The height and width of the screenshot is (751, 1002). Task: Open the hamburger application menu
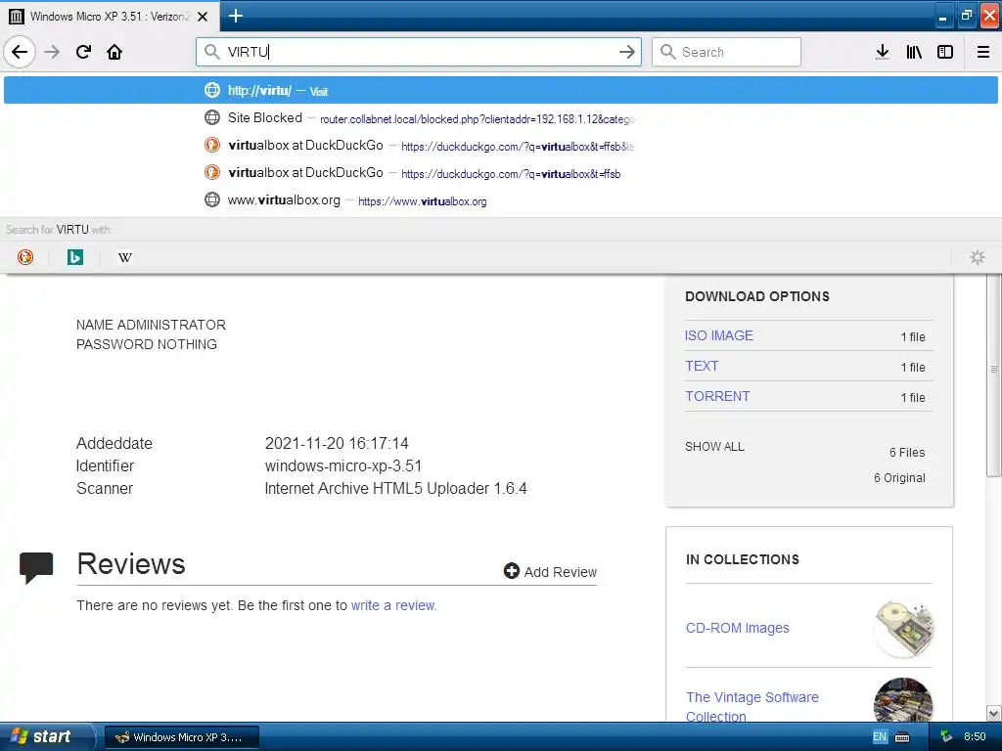tap(983, 52)
